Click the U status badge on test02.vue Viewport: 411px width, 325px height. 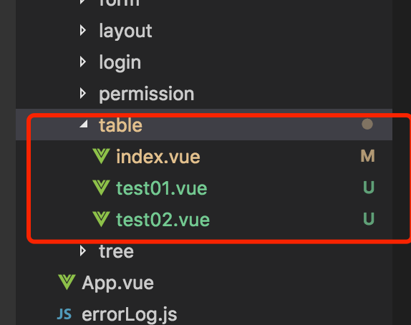click(369, 219)
